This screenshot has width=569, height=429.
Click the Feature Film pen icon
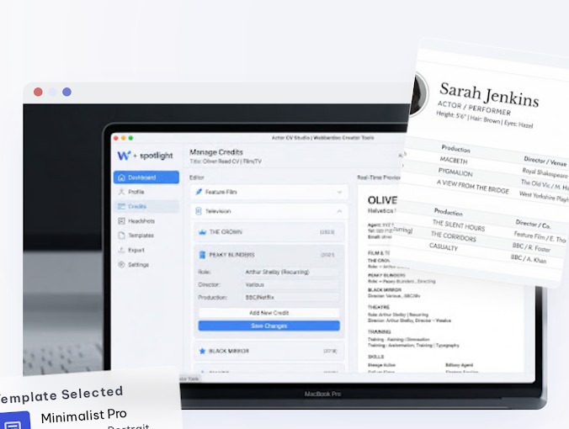[199, 192]
